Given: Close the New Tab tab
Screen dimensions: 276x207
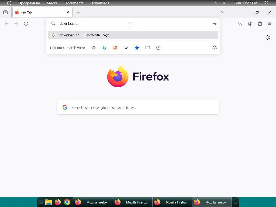Looking at the screenshot, I should (68, 12).
